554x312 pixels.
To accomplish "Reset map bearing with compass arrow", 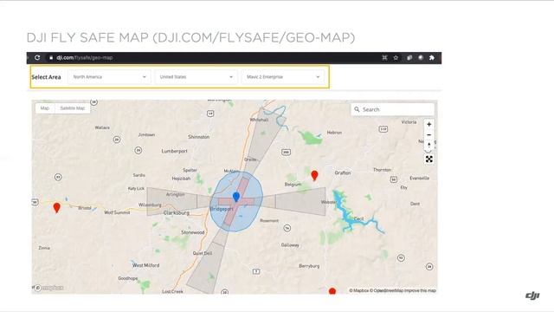I will [x=429, y=145].
